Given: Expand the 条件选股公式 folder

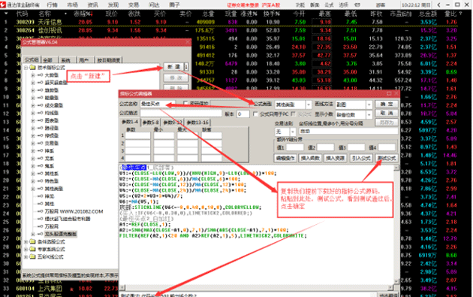Looking at the screenshot, I should [26, 241].
